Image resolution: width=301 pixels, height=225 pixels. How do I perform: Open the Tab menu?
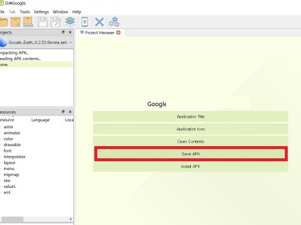(12, 12)
